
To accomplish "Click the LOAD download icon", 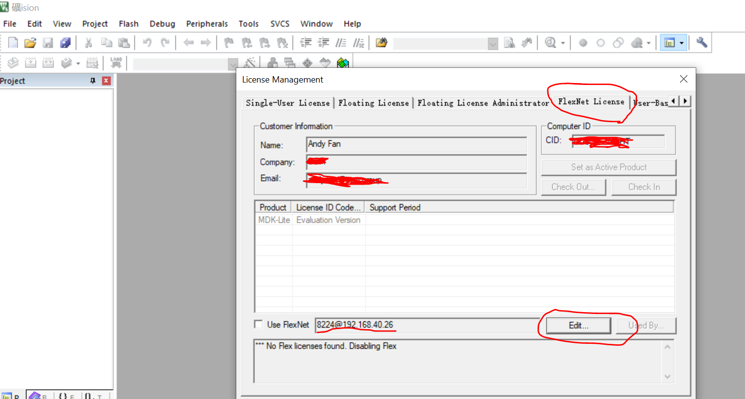I will [116, 63].
